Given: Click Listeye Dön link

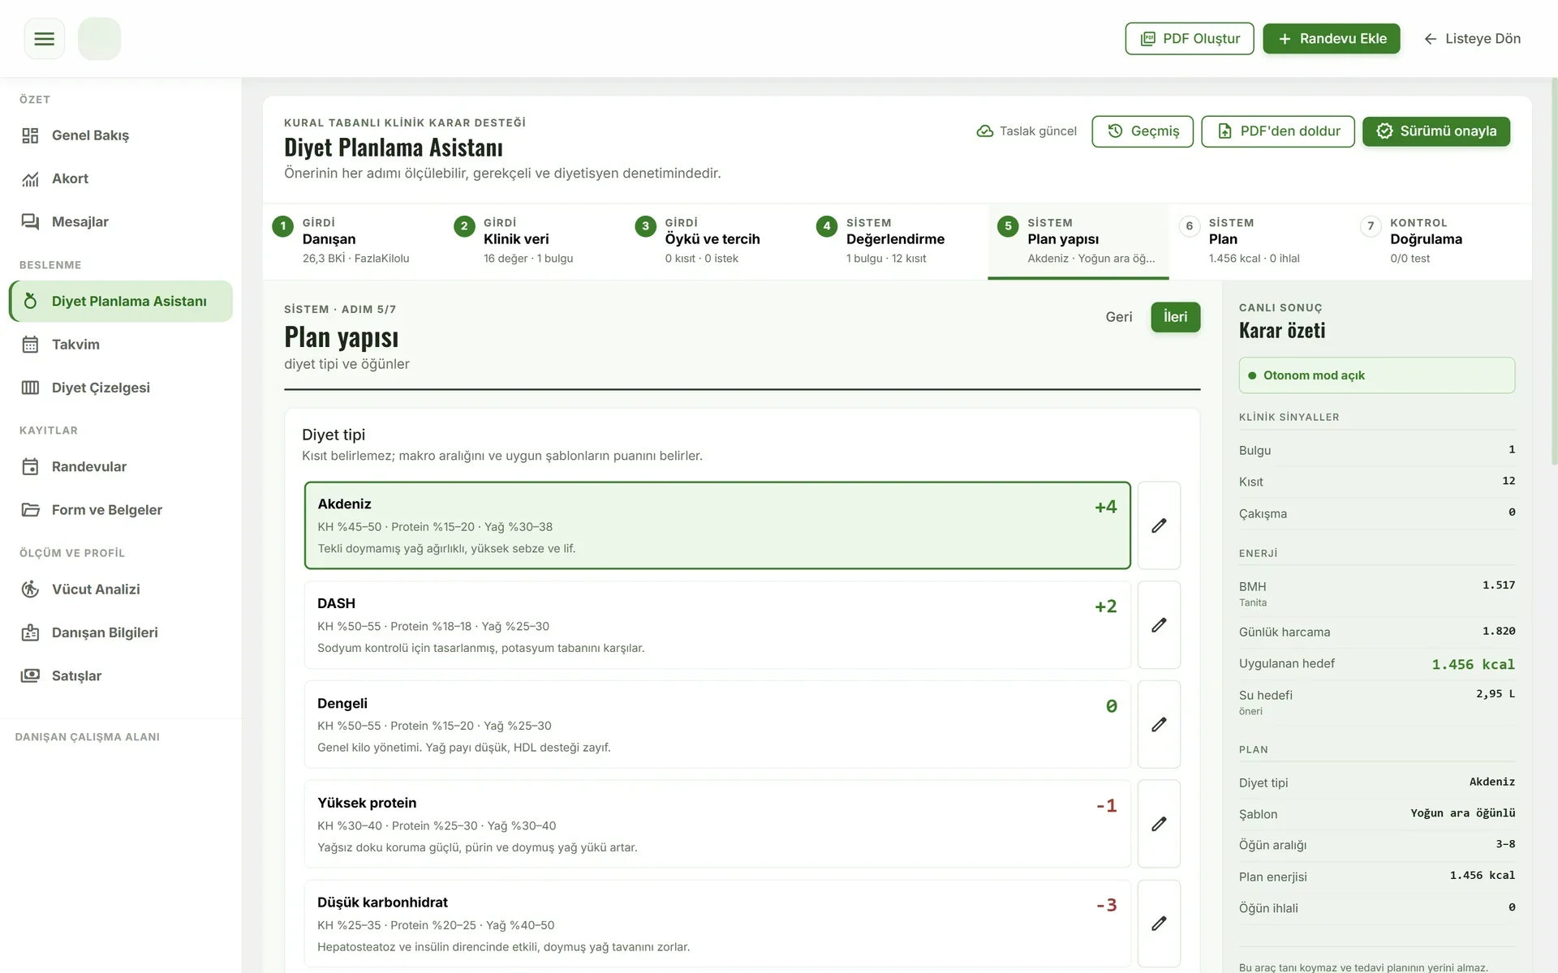Looking at the screenshot, I should [x=1472, y=39].
